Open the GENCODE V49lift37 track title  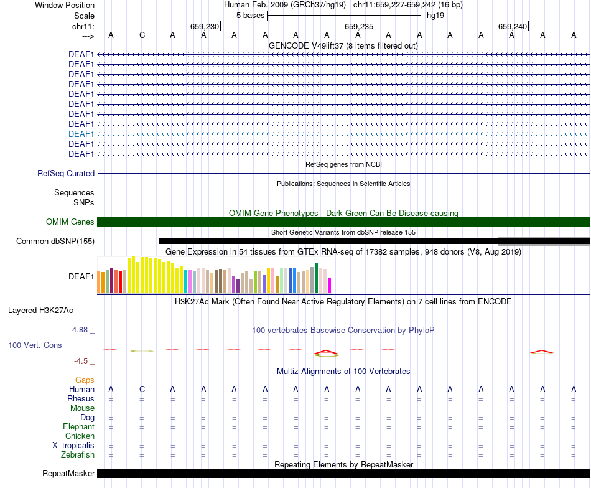click(343, 45)
